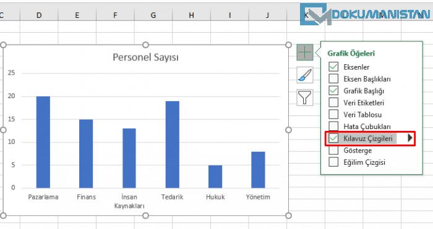Enable the Veri Etiketleri checkbox
The height and width of the screenshot is (229, 433).
pyautogui.click(x=333, y=102)
